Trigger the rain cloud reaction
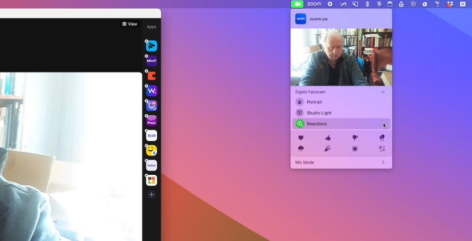The width and height of the screenshot is (472, 241). 301,149
